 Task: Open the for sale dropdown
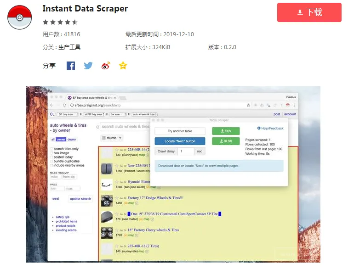(118, 114)
